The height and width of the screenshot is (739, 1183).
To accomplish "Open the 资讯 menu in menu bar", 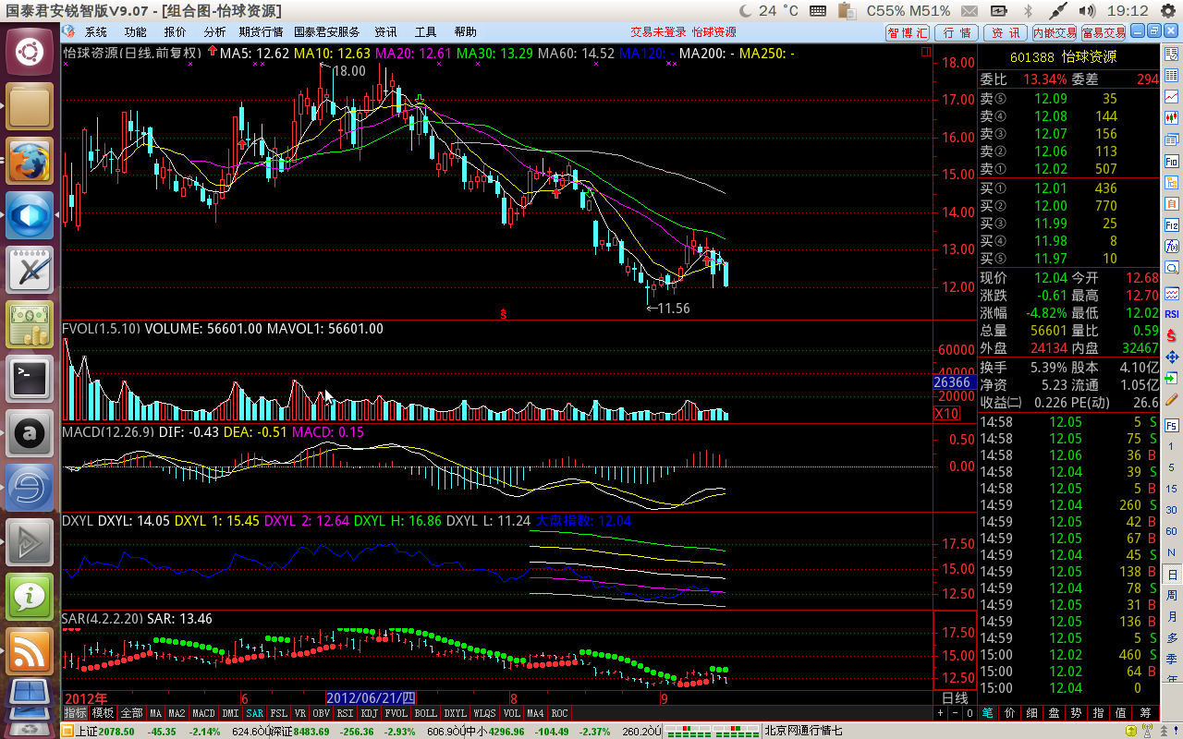I will tap(385, 31).
